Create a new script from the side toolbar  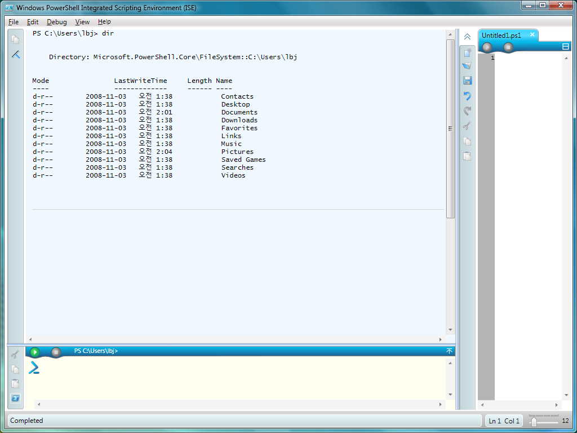pyautogui.click(x=467, y=52)
